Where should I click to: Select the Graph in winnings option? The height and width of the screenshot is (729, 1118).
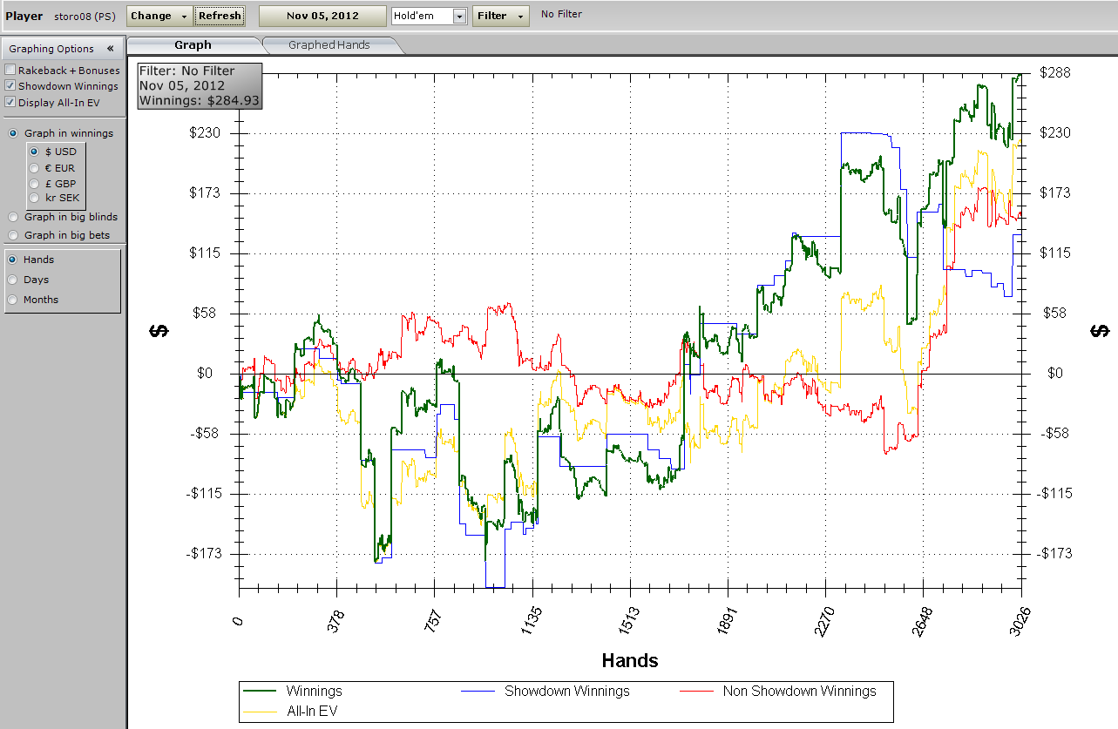pos(13,133)
